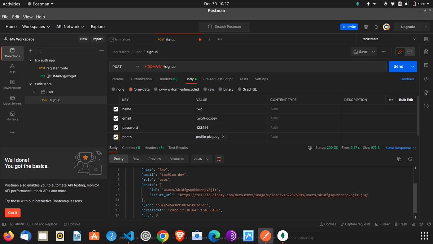Open the Headers (9) request tab
Viewport: 433px width, 244px height.
coord(168,79)
